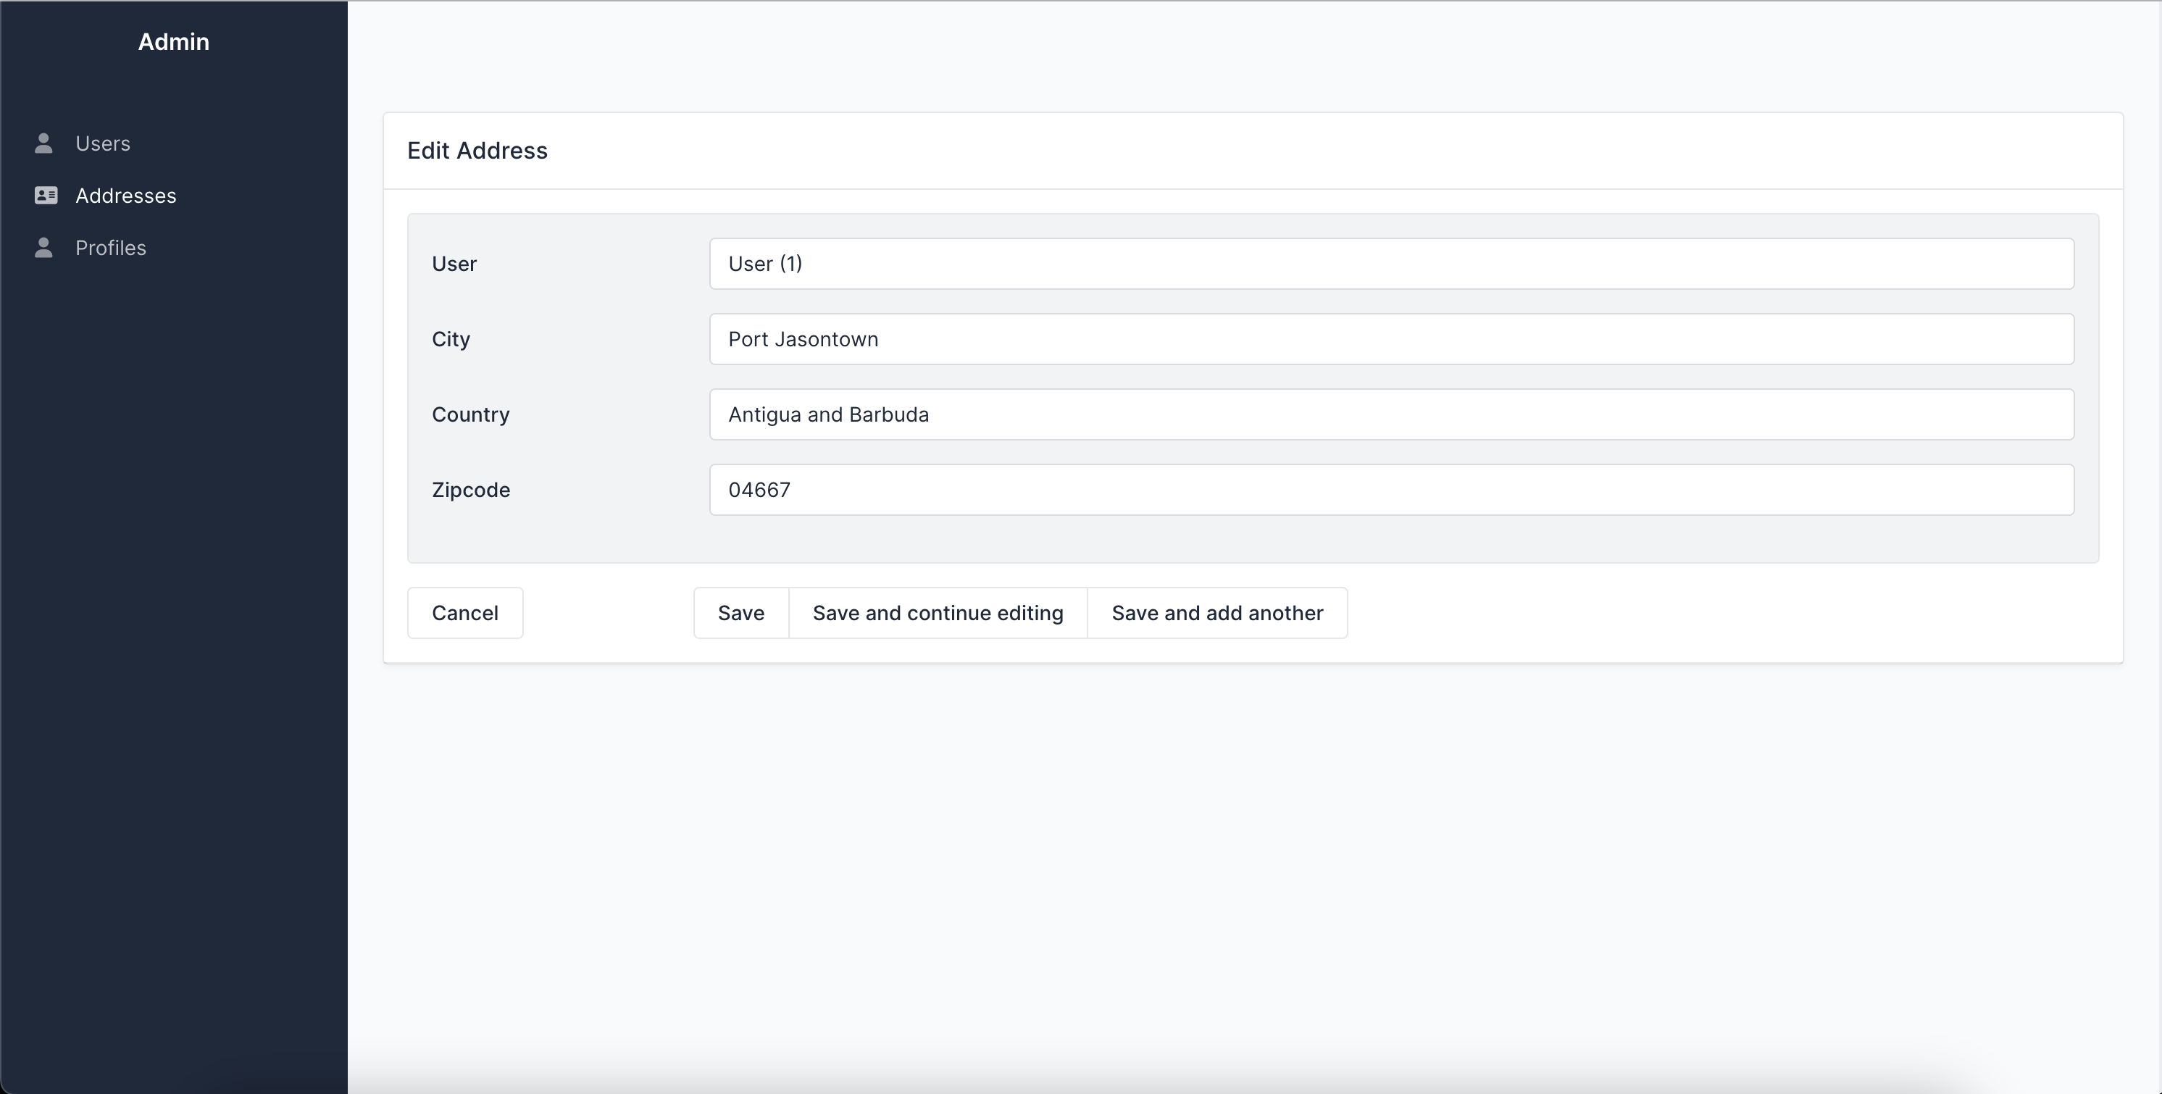Click the City field label

(451, 339)
